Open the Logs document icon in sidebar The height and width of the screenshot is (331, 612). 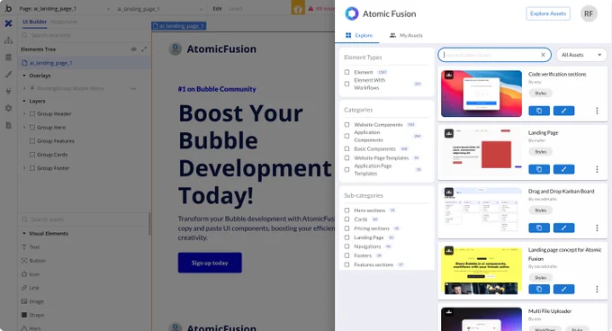click(x=8, y=125)
